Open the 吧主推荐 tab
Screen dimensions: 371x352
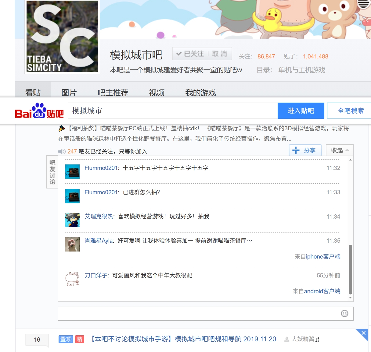click(x=113, y=93)
